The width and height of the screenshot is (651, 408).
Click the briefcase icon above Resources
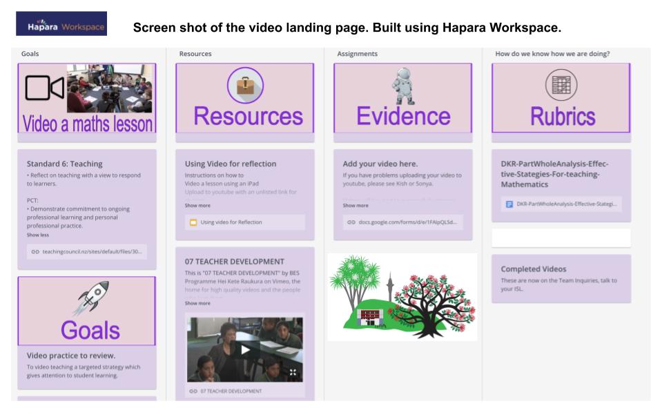click(x=244, y=87)
